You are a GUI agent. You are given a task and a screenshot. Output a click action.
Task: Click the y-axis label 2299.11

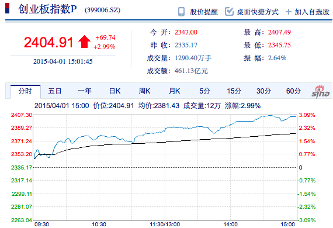coord(22,194)
